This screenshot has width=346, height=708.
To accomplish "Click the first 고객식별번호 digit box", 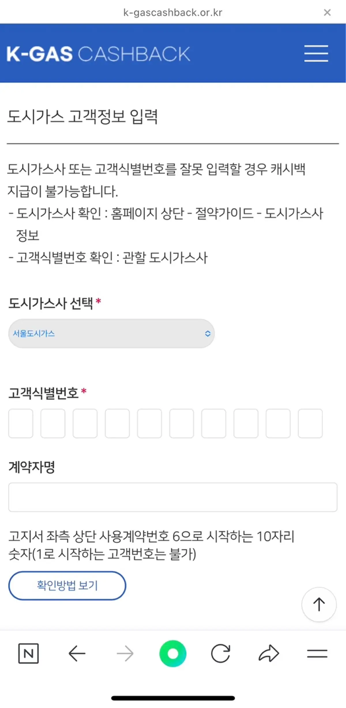I will (21, 423).
